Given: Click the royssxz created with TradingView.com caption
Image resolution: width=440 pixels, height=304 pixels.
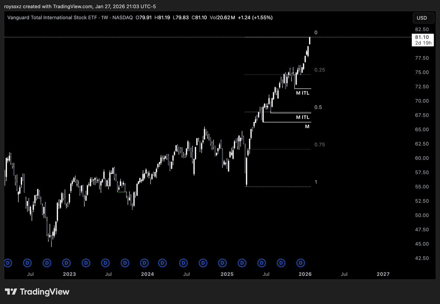Looking at the screenshot, I should click(x=80, y=6).
